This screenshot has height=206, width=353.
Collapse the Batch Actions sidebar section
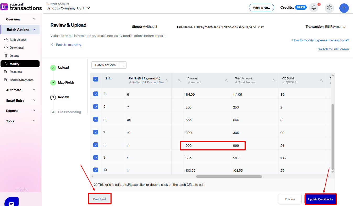(34, 30)
